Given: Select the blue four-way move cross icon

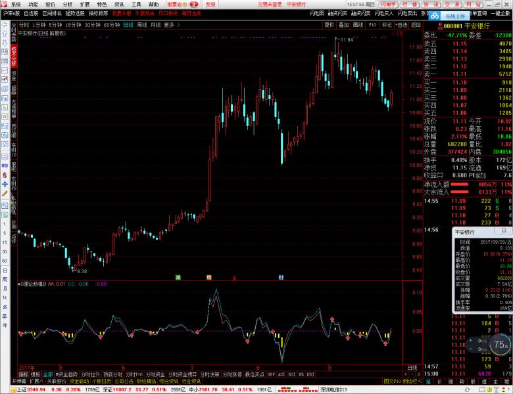Looking at the screenshot, I should [5, 185].
